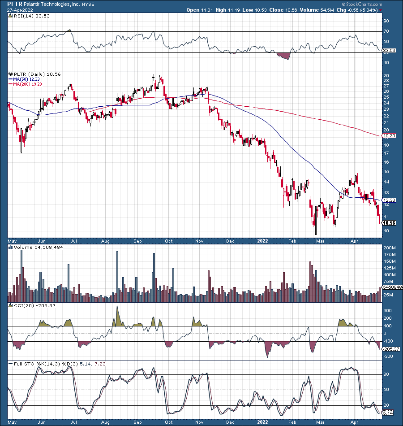Viewport: 403px width, 426px height.
Task: Click the 'PLTR (Daily) 10.56' legend text
Action: pos(37,74)
